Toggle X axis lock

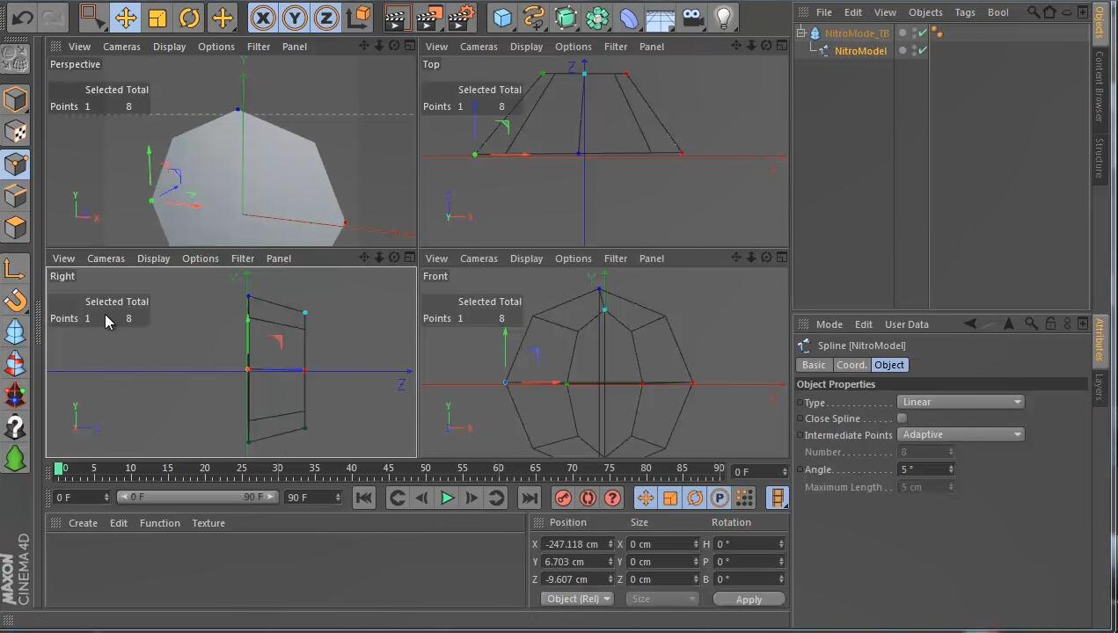[x=262, y=17]
